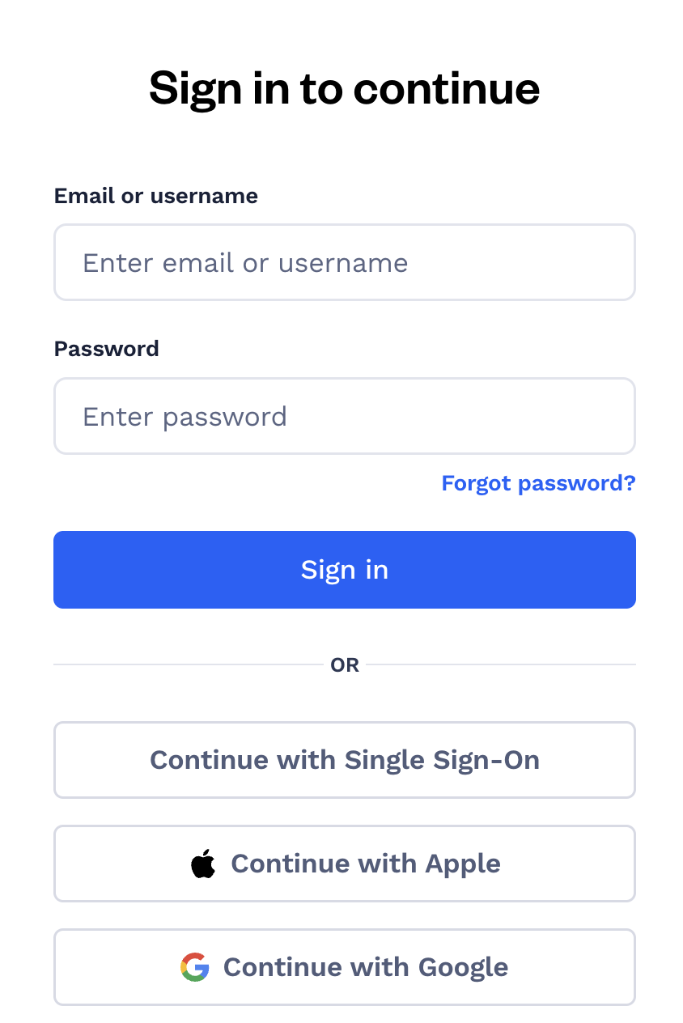This screenshot has height=1023, width=683.
Task: Click the Google G logo icon
Action: point(195,967)
